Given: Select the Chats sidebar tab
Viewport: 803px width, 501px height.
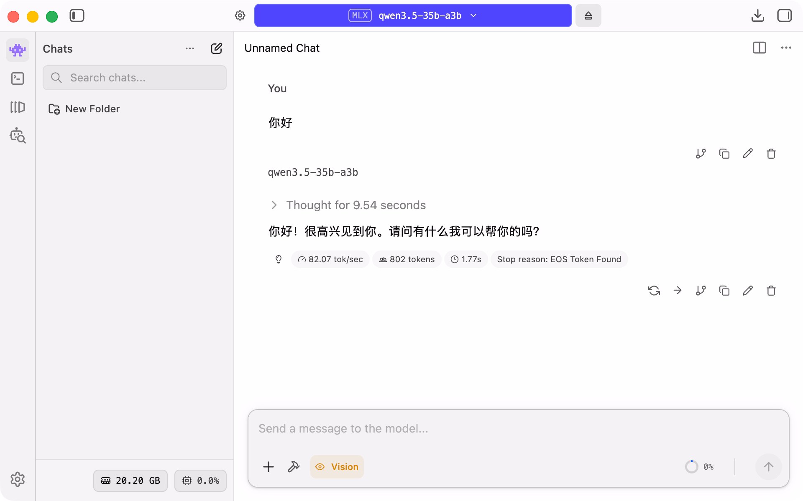Looking at the screenshot, I should pyautogui.click(x=18, y=50).
